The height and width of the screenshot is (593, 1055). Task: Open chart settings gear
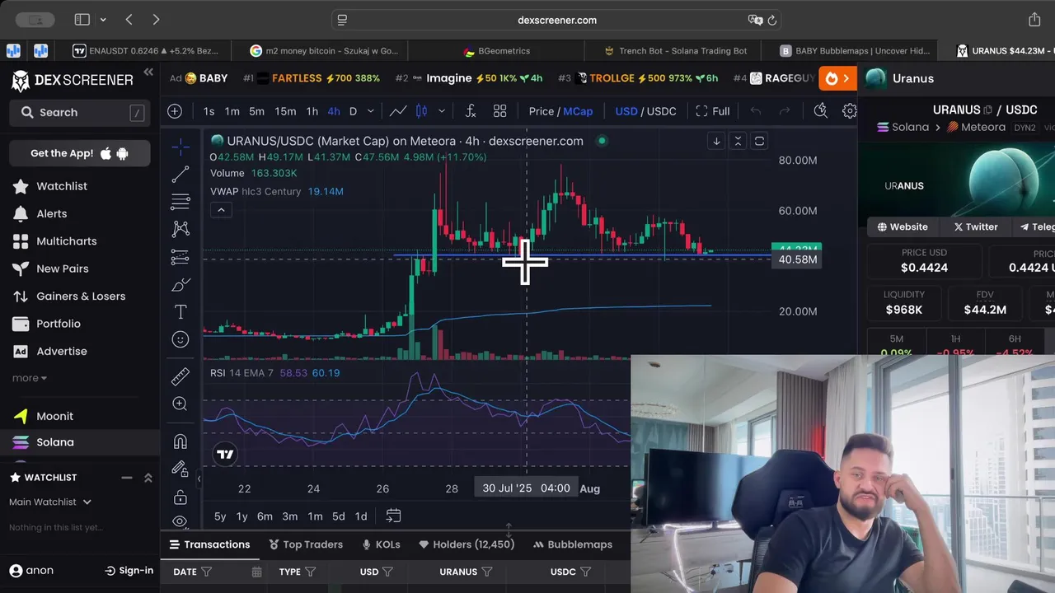pos(849,111)
